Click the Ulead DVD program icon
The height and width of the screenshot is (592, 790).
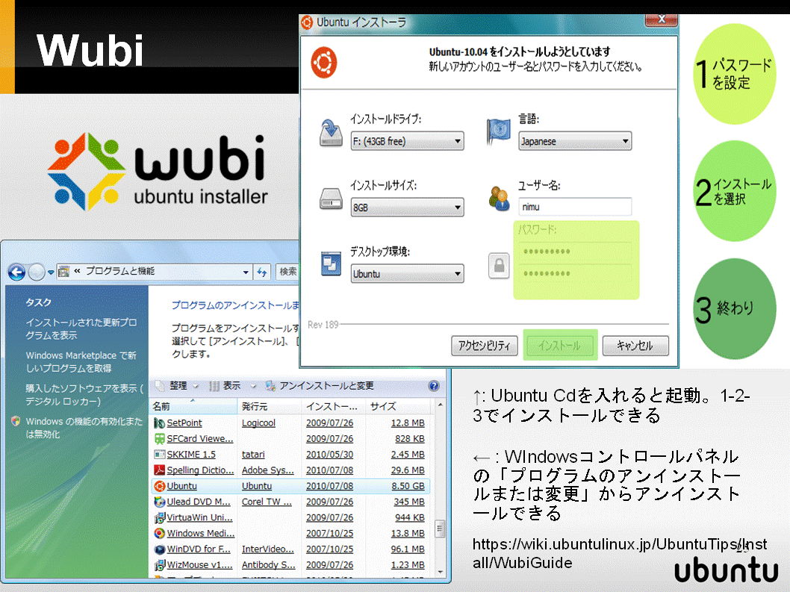tap(159, 502)
